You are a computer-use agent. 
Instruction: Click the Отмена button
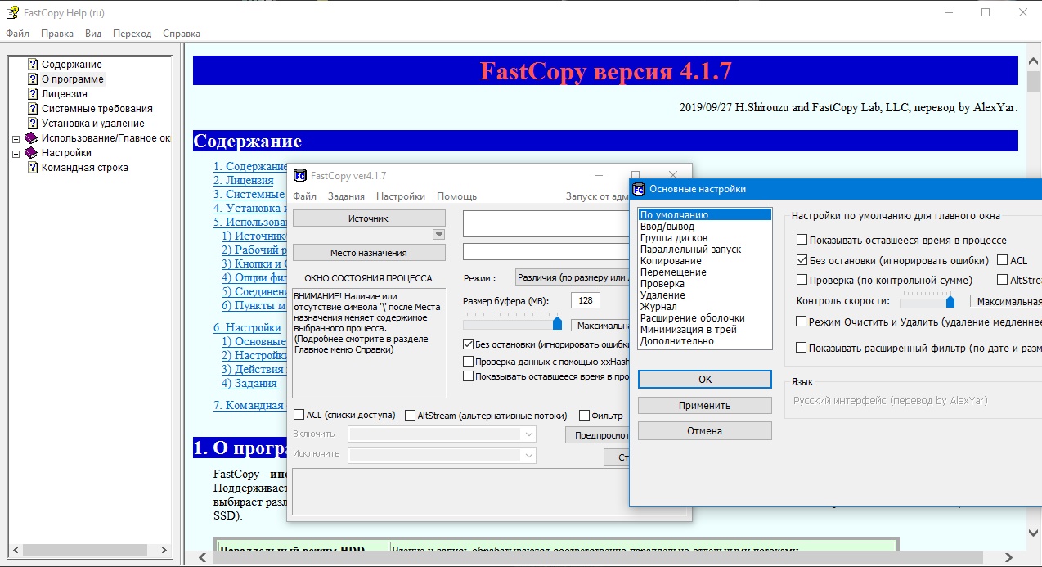[x=705, y=431]
